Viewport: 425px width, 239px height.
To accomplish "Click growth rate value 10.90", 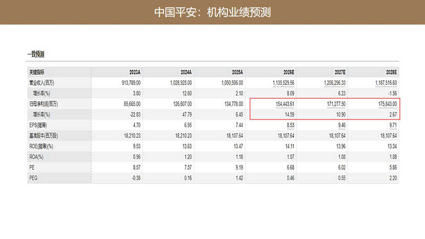I will pos(341,115).
